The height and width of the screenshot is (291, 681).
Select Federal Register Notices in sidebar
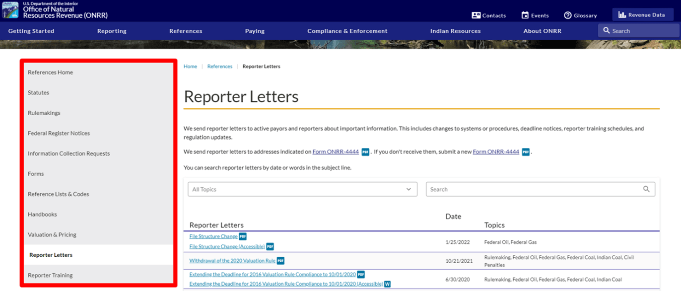point(59,133)
